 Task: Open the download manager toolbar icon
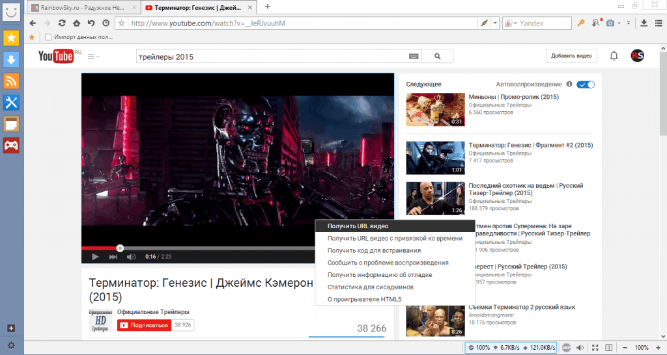[644, 23]
